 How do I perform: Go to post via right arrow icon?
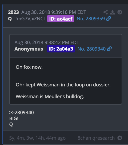pyautogui.click(x=120, y=12)
